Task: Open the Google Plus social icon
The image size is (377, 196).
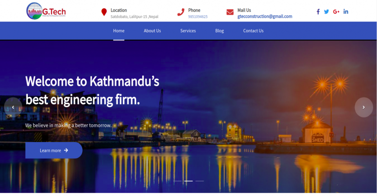Action: coord(336,12)
